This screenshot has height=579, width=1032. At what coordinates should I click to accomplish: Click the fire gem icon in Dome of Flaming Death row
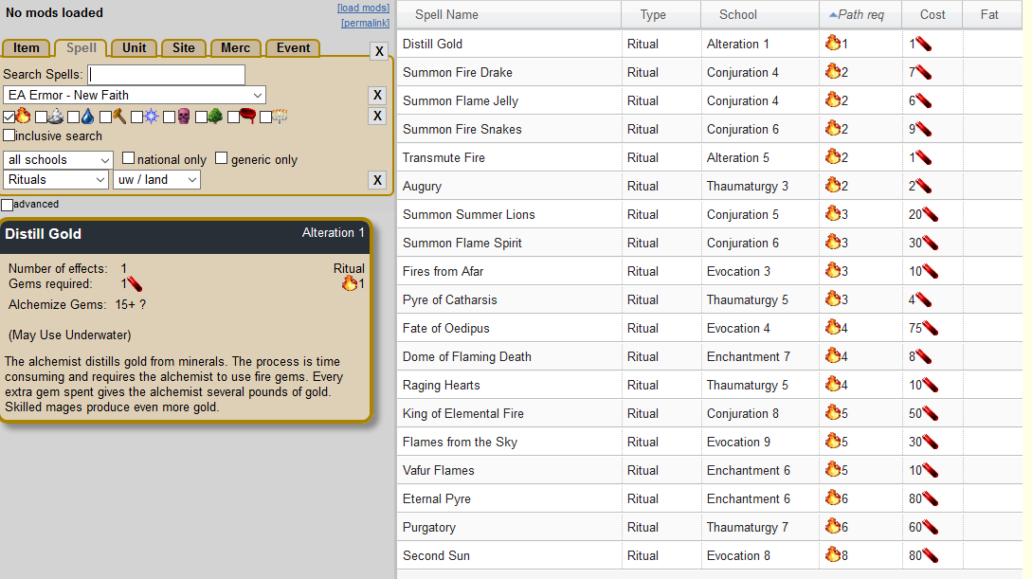[923, 356]
